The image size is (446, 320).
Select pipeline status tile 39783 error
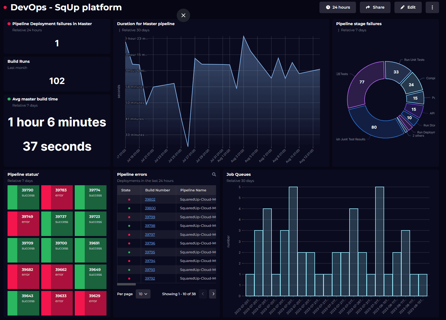57,197
